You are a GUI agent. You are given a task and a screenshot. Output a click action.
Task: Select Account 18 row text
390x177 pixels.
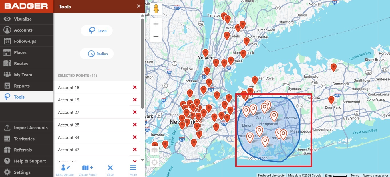click(69, 88)
